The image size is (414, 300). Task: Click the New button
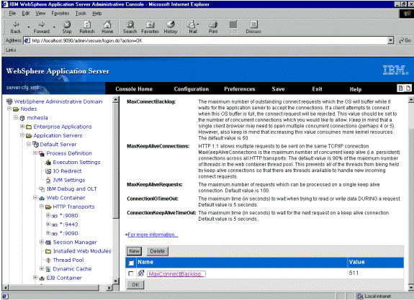tap(134, 251)
